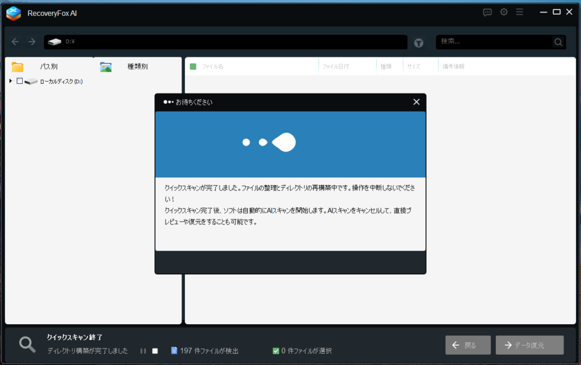Click the feedback chat bubble icon
Screen dimensions: 581x365
[x=487, y=12]
